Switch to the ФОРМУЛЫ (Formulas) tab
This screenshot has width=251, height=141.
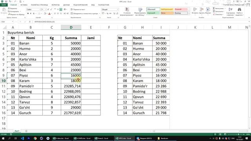56,5
